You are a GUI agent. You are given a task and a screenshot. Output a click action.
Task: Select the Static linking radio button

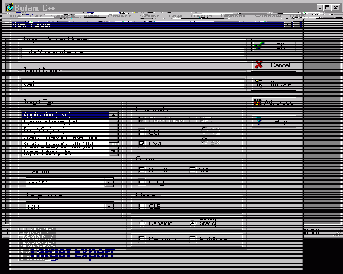(193, 223)
